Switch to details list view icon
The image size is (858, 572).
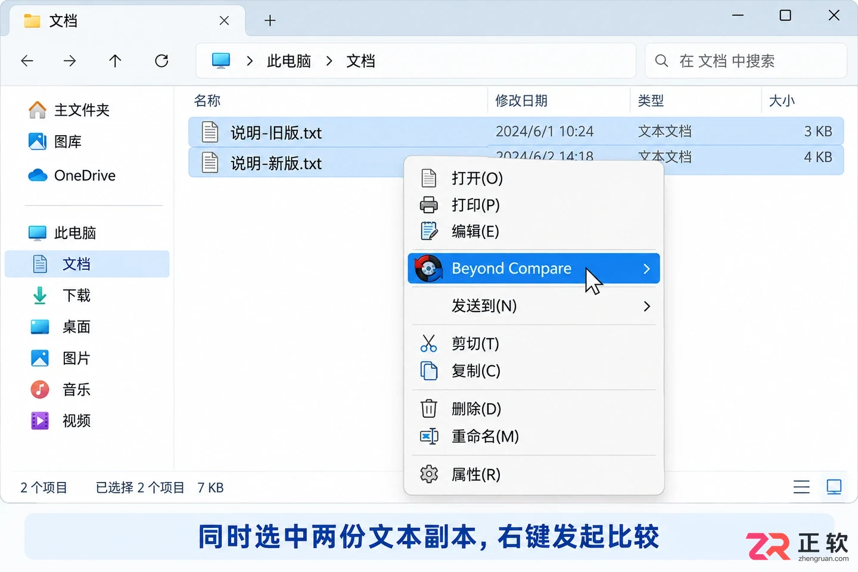(801, 487)
